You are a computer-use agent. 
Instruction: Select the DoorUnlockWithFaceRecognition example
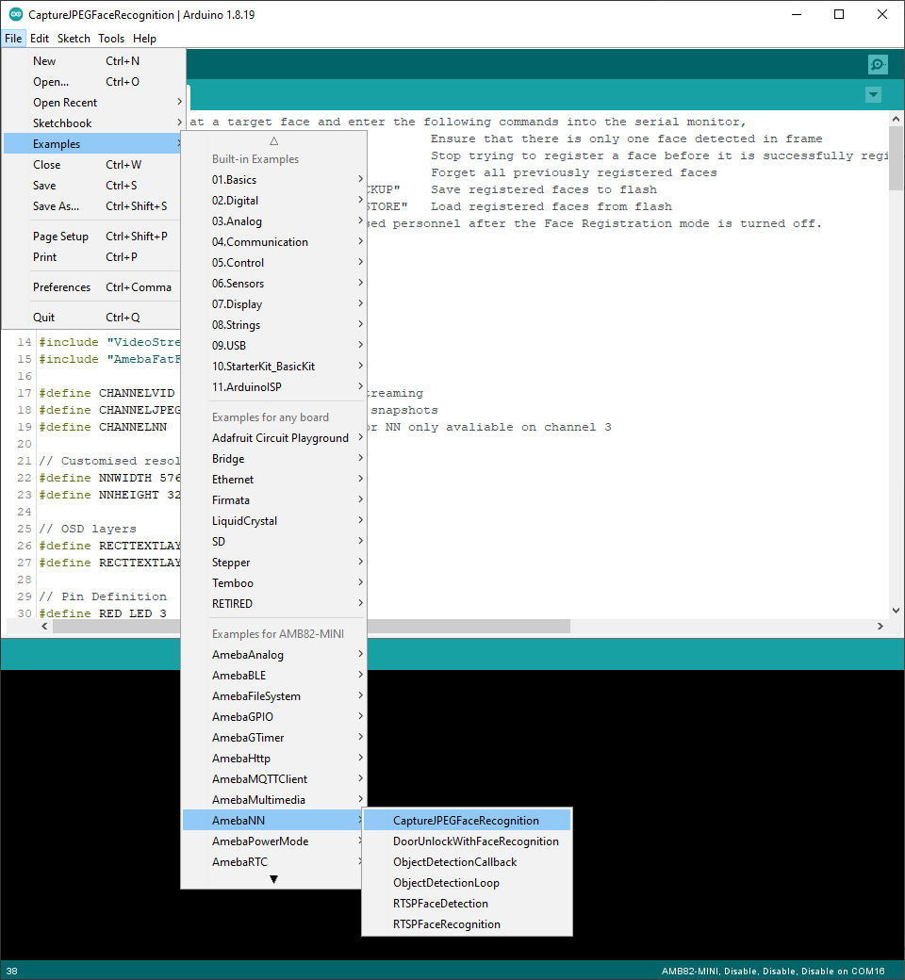pos(475,841)
